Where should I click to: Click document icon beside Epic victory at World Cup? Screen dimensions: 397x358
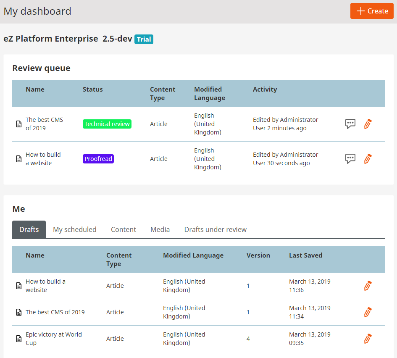(19, 339)
